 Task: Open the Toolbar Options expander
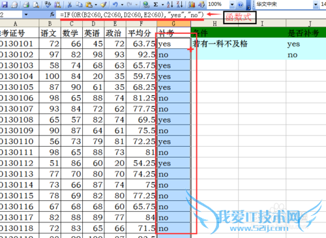248,5
